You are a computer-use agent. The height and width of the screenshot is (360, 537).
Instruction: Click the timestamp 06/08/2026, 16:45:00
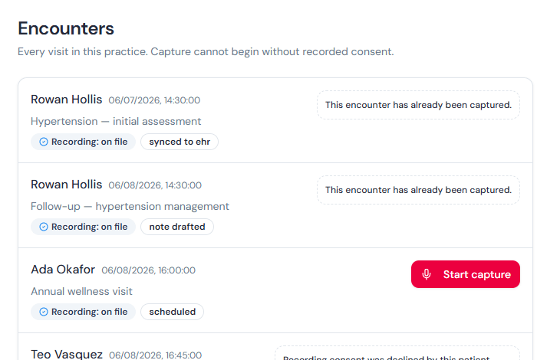[x=156, y=355]
